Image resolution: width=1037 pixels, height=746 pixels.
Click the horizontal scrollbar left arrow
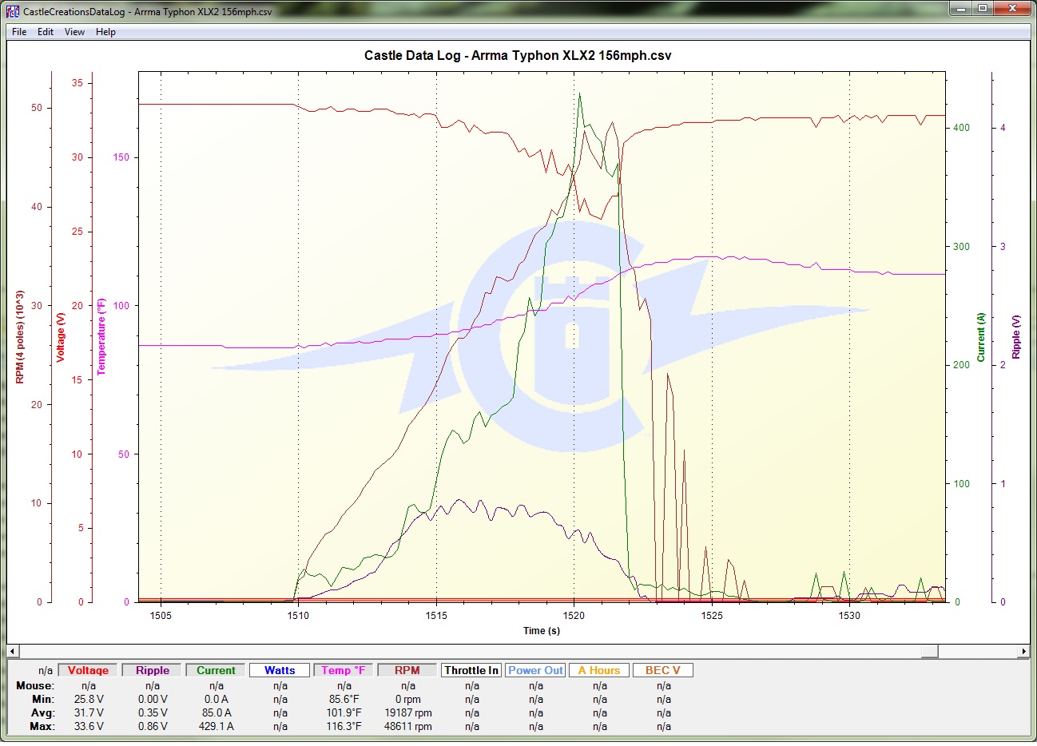click(12, 652)
